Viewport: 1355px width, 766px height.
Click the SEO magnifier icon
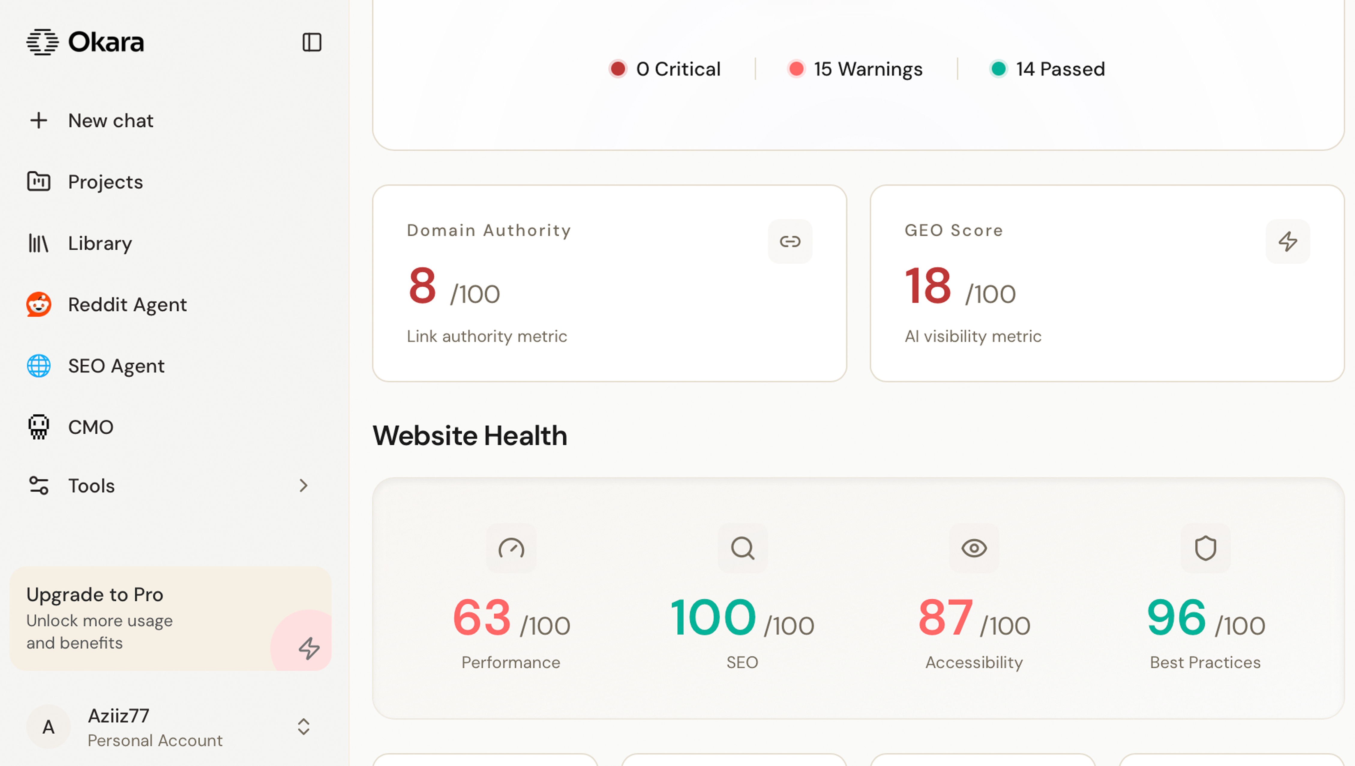pos(742,548)
